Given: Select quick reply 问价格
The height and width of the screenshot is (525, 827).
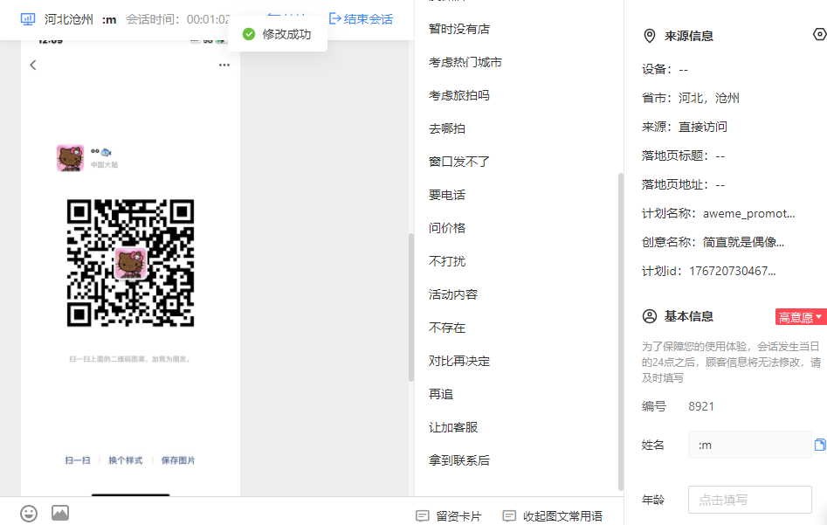Looking at the screenshot, I should pyautogui.click(x=447, y=229).
